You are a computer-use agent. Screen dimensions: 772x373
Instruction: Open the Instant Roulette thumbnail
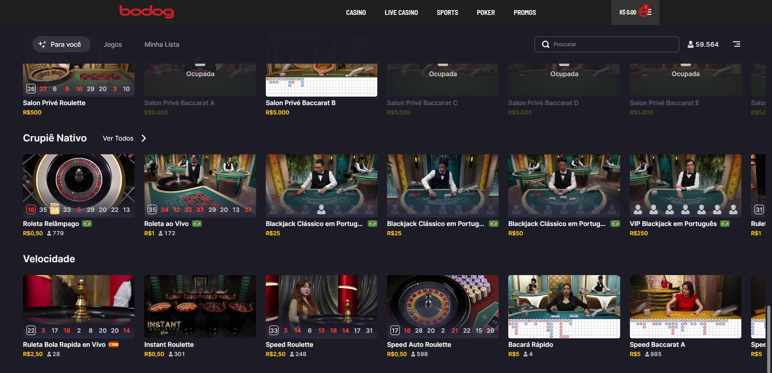(x=200, y=307)
